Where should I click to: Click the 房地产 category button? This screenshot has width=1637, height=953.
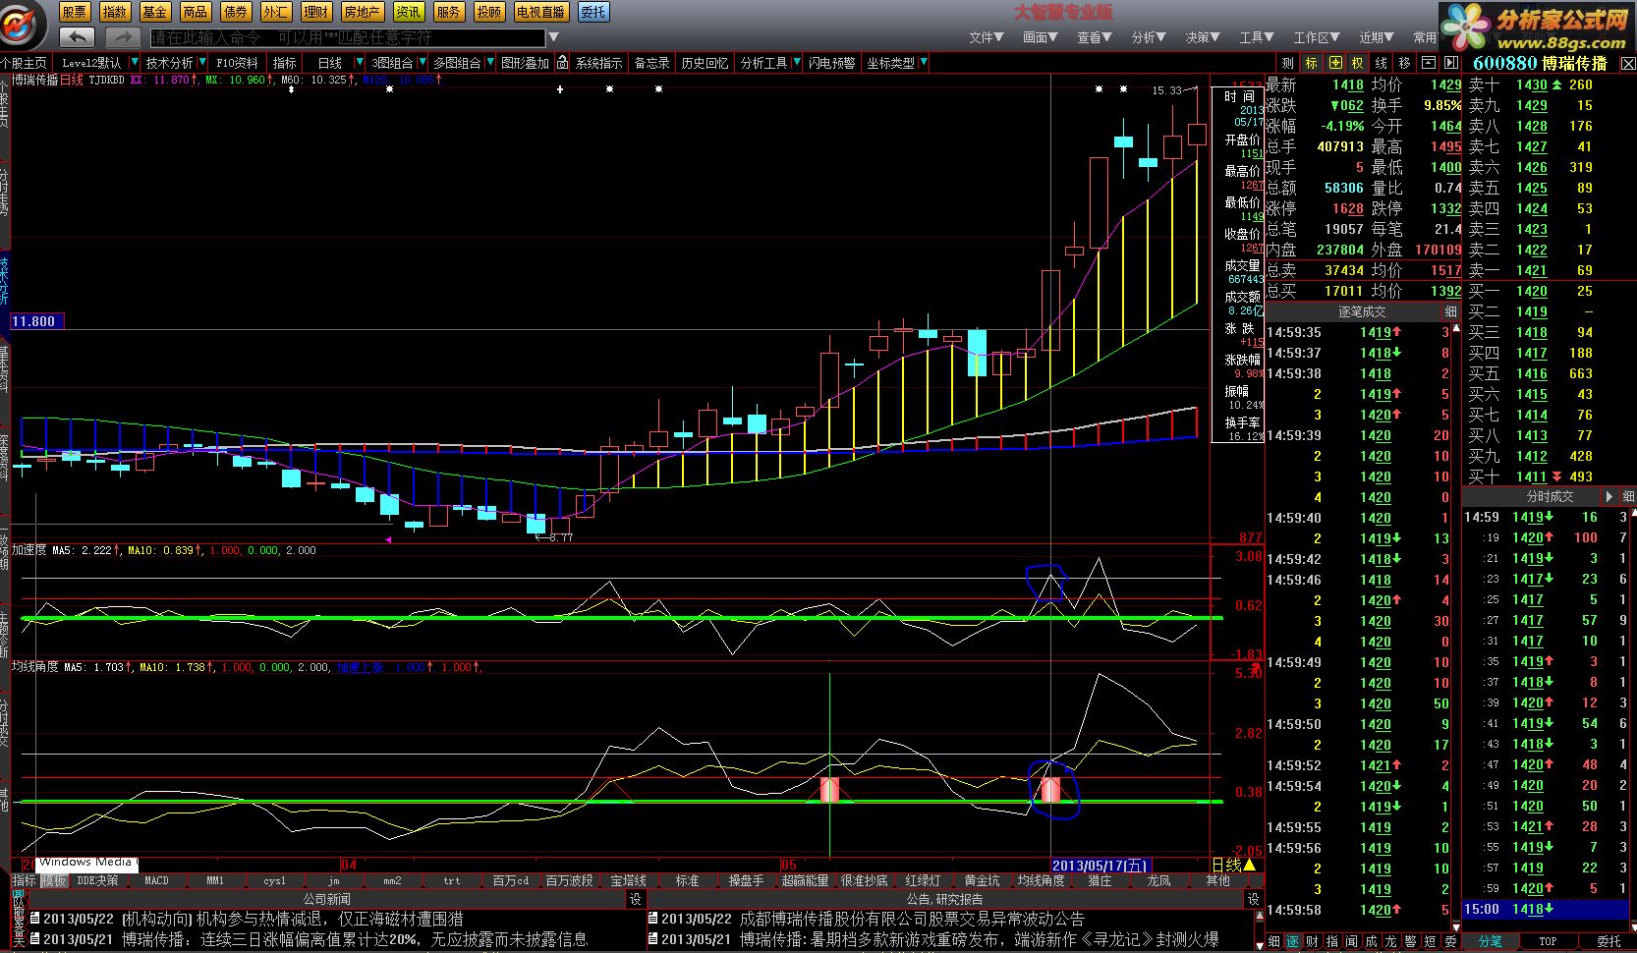point(363,12)
